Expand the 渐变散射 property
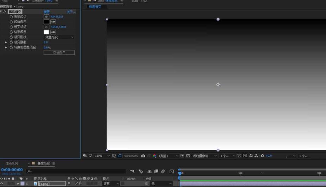This screenshot has height=187, width=326. pos(6,42)
